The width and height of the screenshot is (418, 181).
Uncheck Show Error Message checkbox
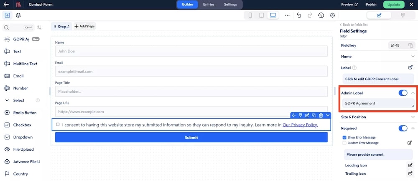[x=344, y=137]
